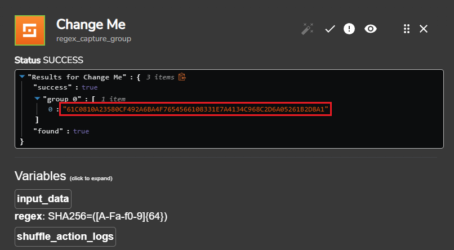Click the regex pattern SHA256 text
Image resolution: width=454 pixels, height=250 pixels.
click(x=108, y=216)
